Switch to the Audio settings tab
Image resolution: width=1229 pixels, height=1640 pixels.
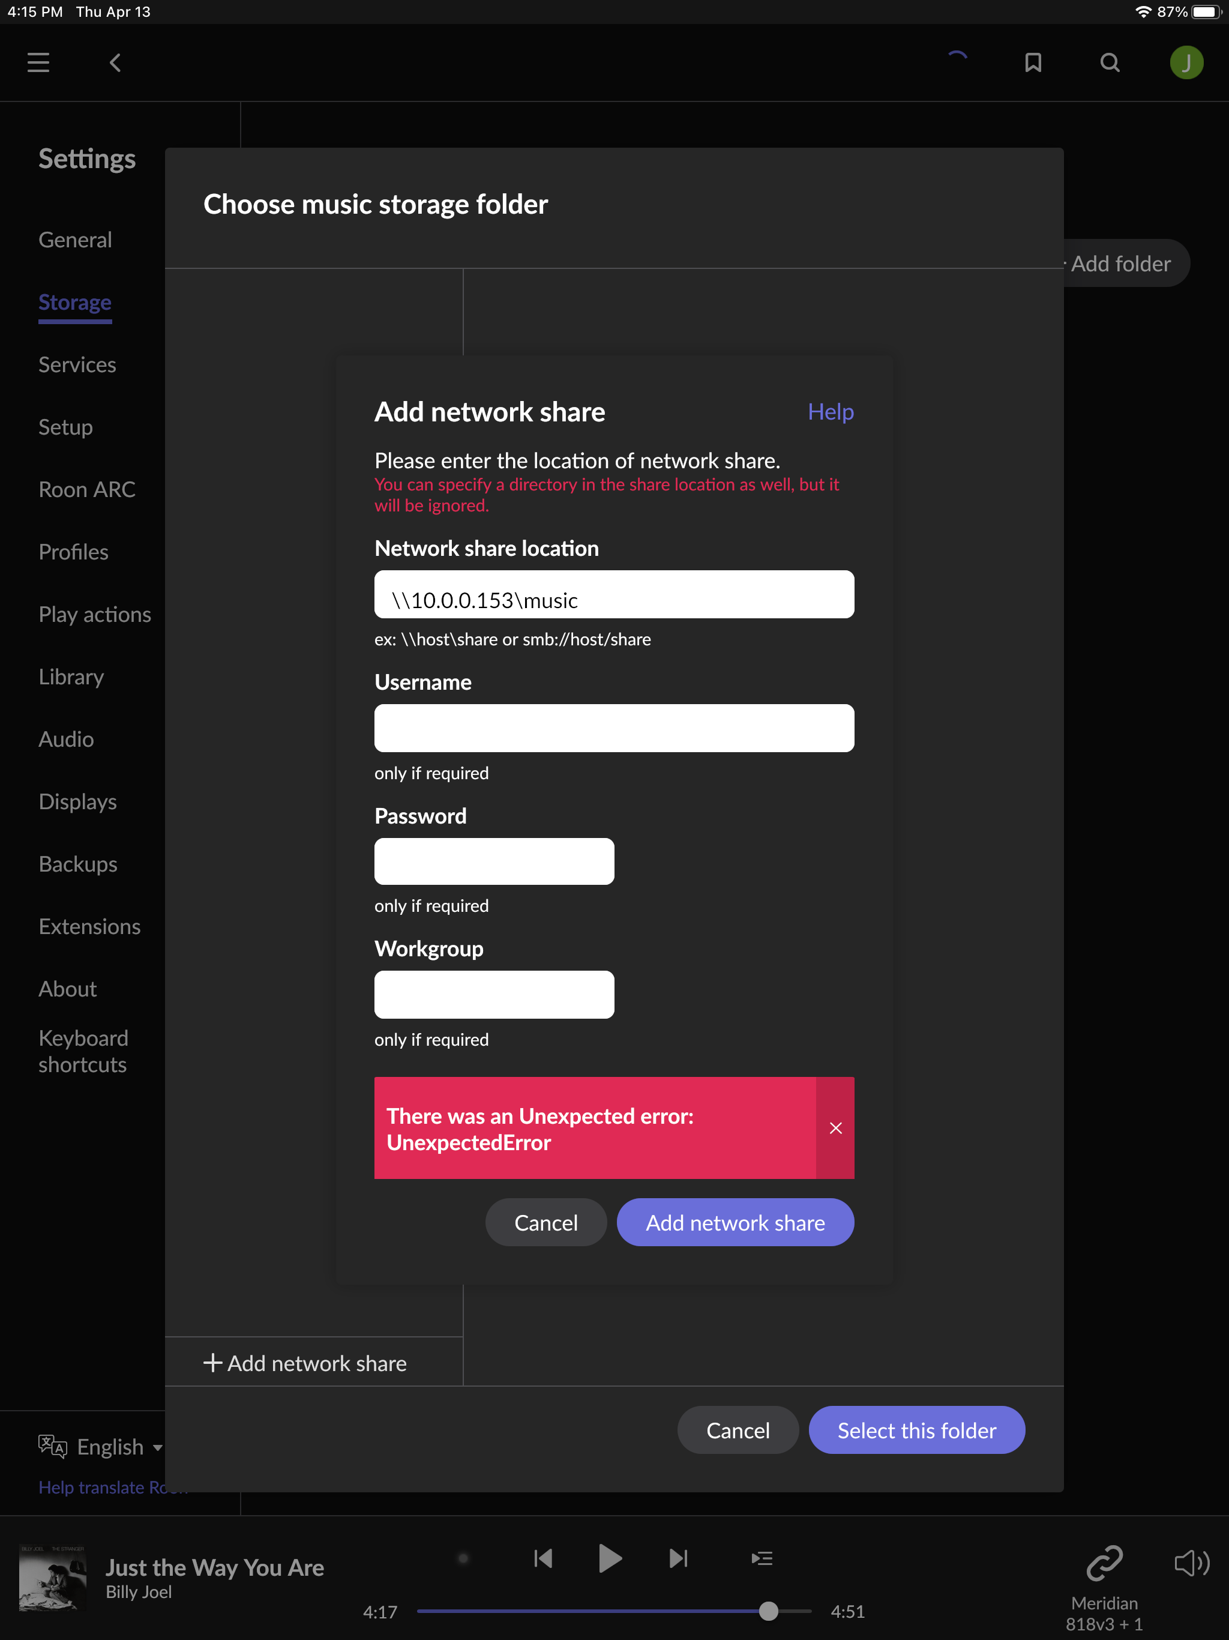pos(66,739)
